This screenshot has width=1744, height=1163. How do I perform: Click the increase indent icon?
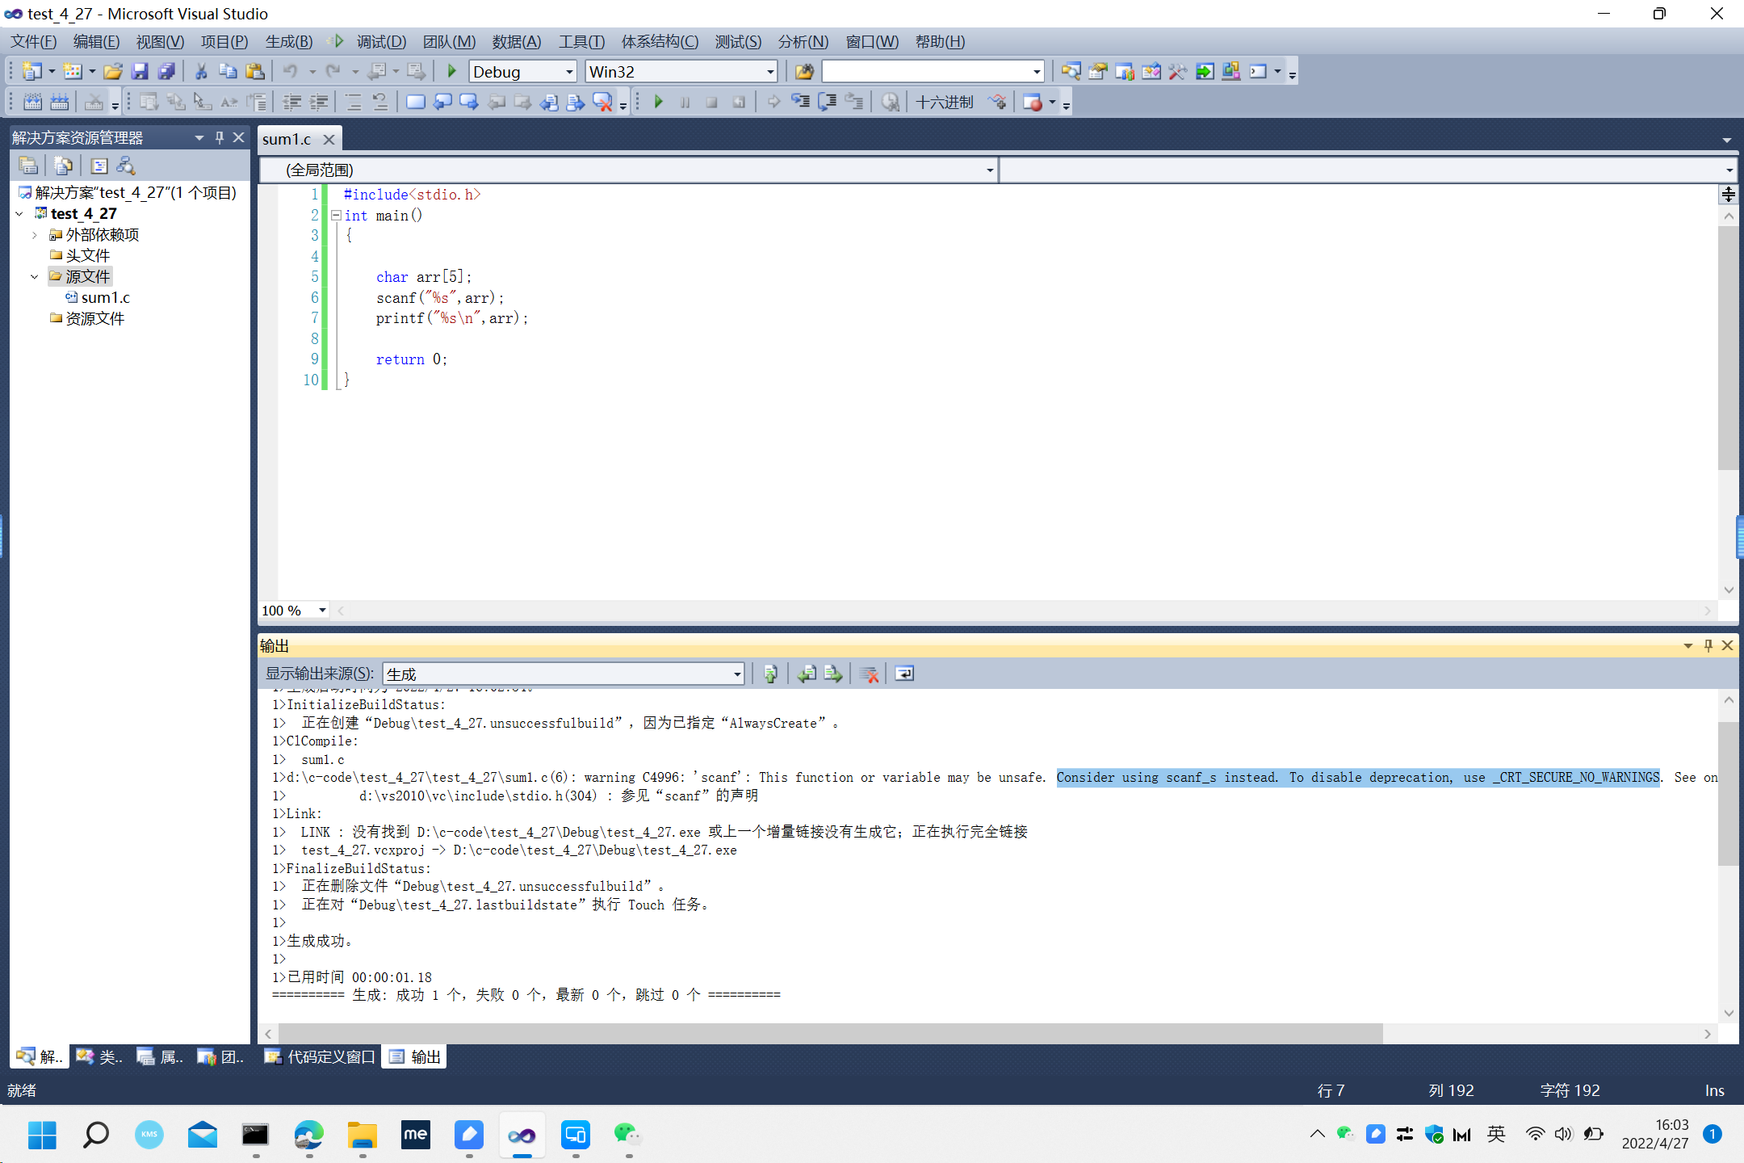319,103
